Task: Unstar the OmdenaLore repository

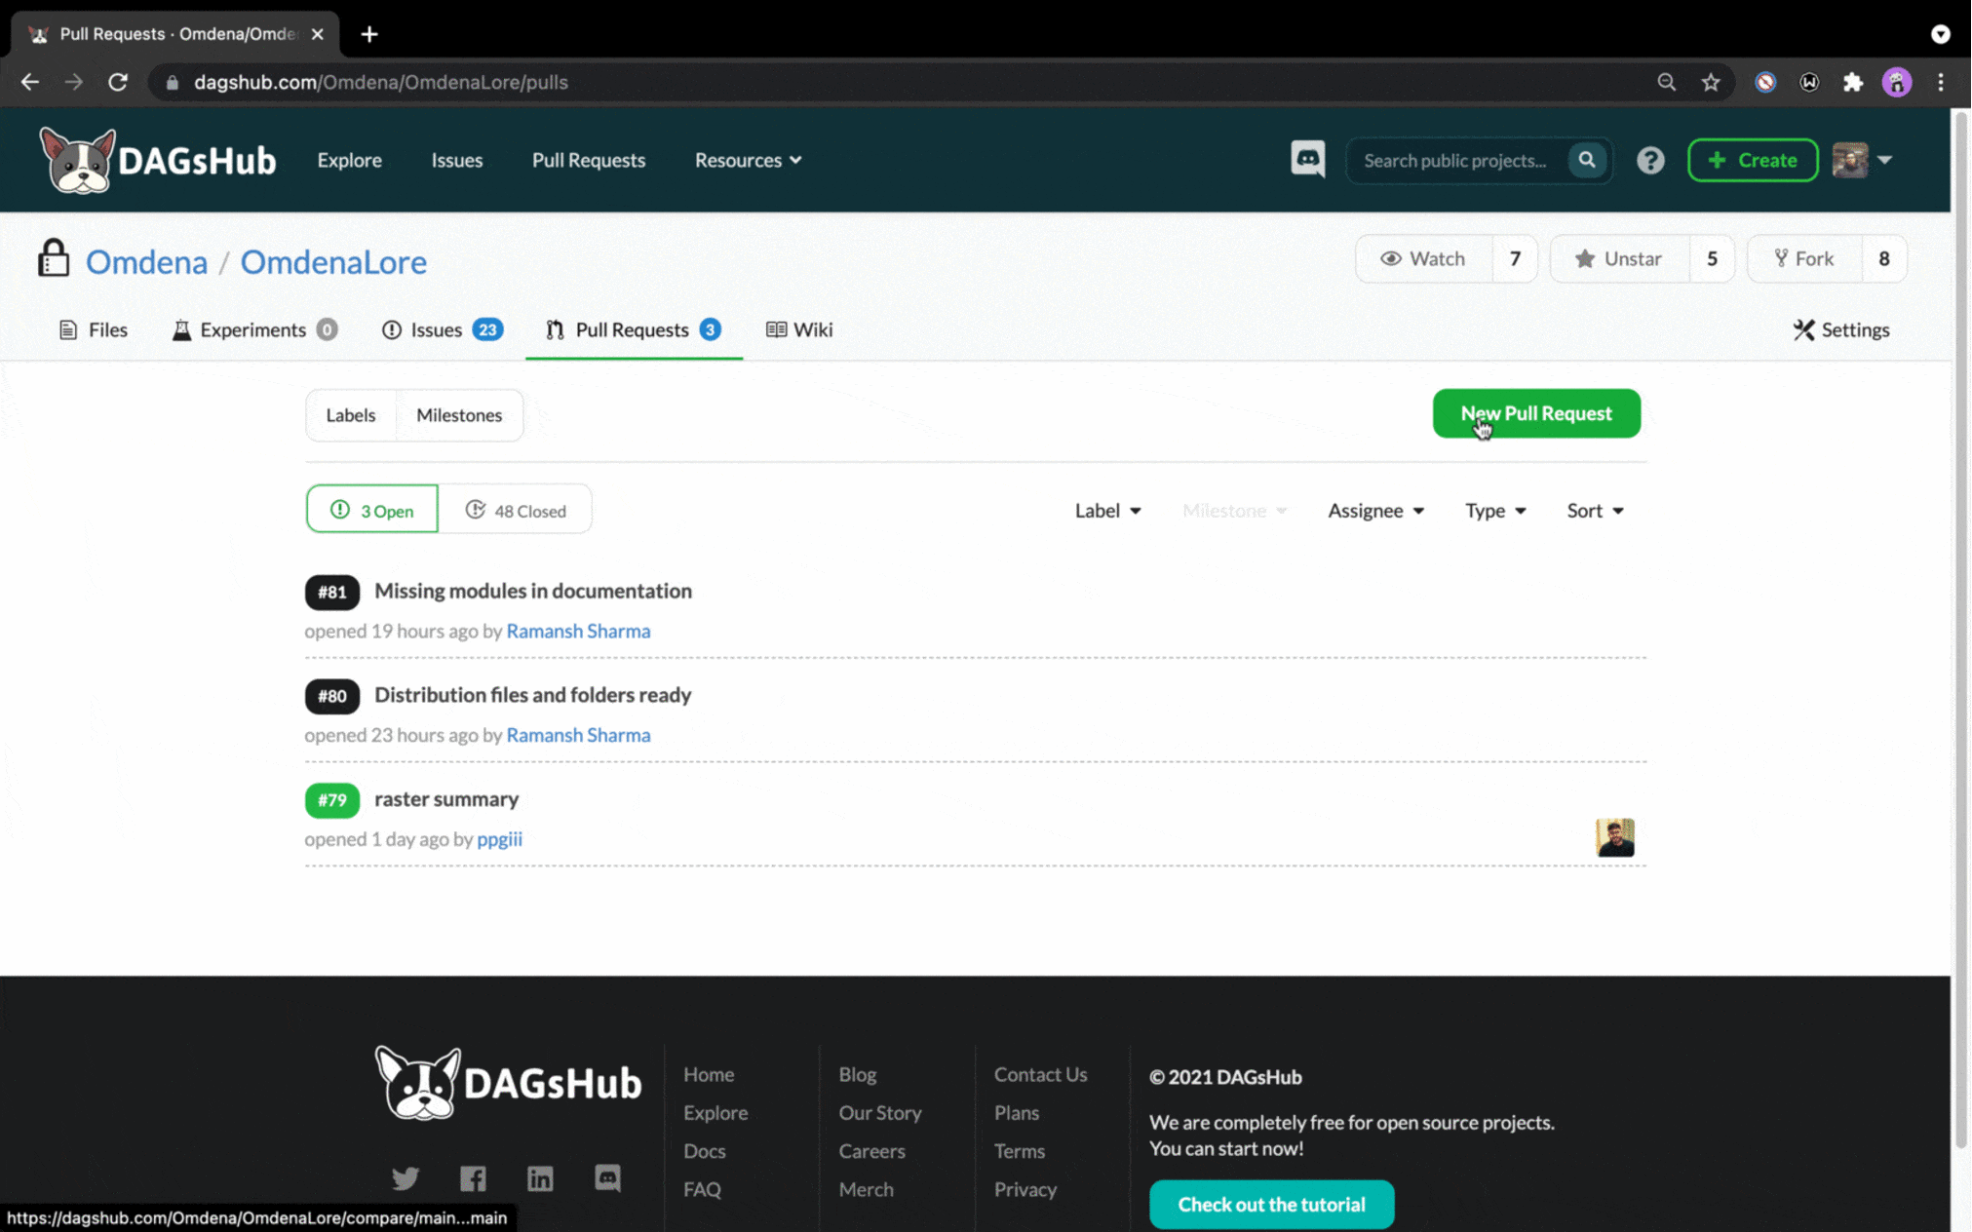Action: coord(1618,258)
